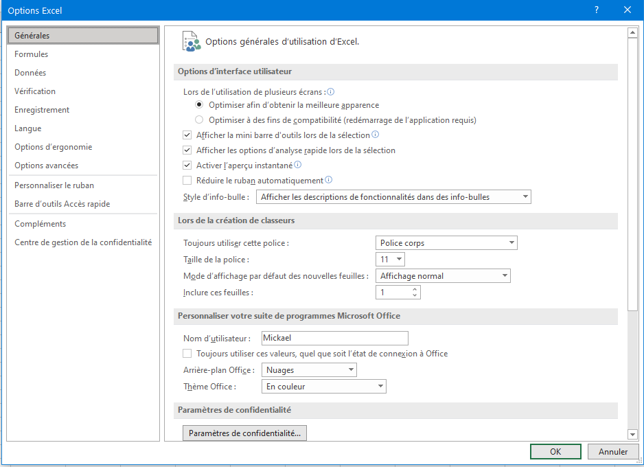
Task: Open the Arrière-plan Office Nuages dropdown
Action: click(309, 369)
